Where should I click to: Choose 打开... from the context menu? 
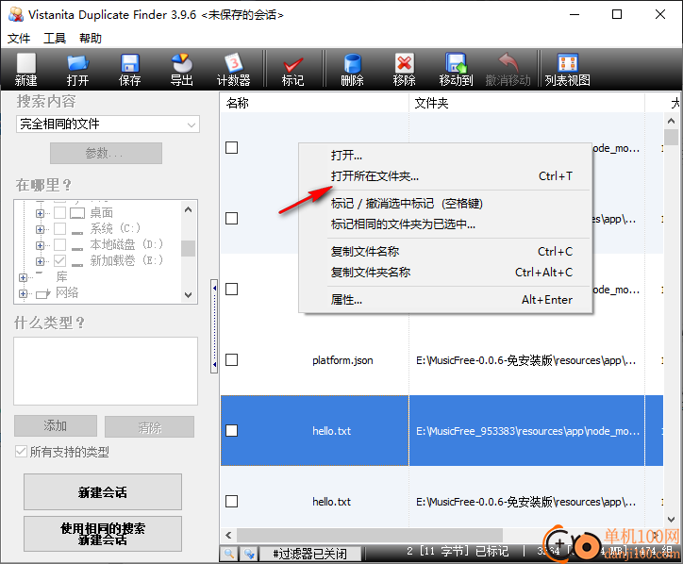[x=445, y=156]
